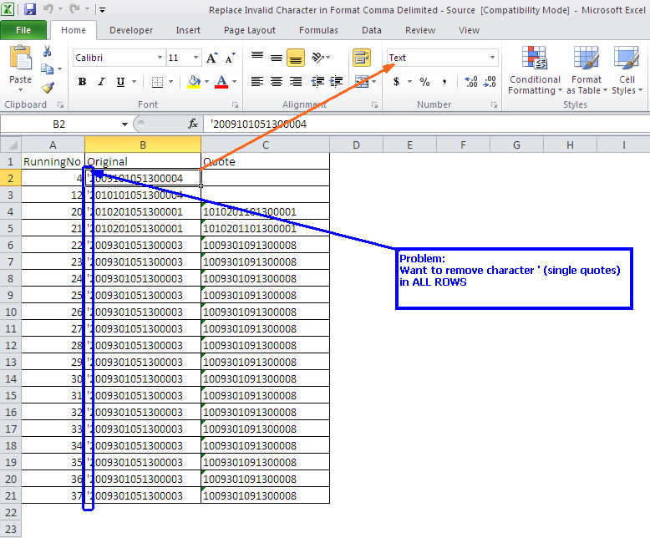Align text right in the cell

(x=296, y=82)
